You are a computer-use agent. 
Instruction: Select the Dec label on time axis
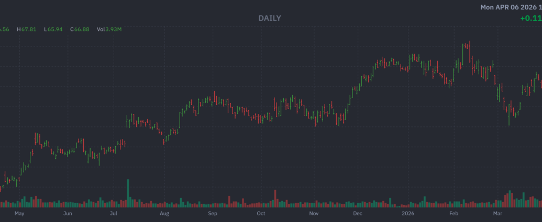coord(358,214)
